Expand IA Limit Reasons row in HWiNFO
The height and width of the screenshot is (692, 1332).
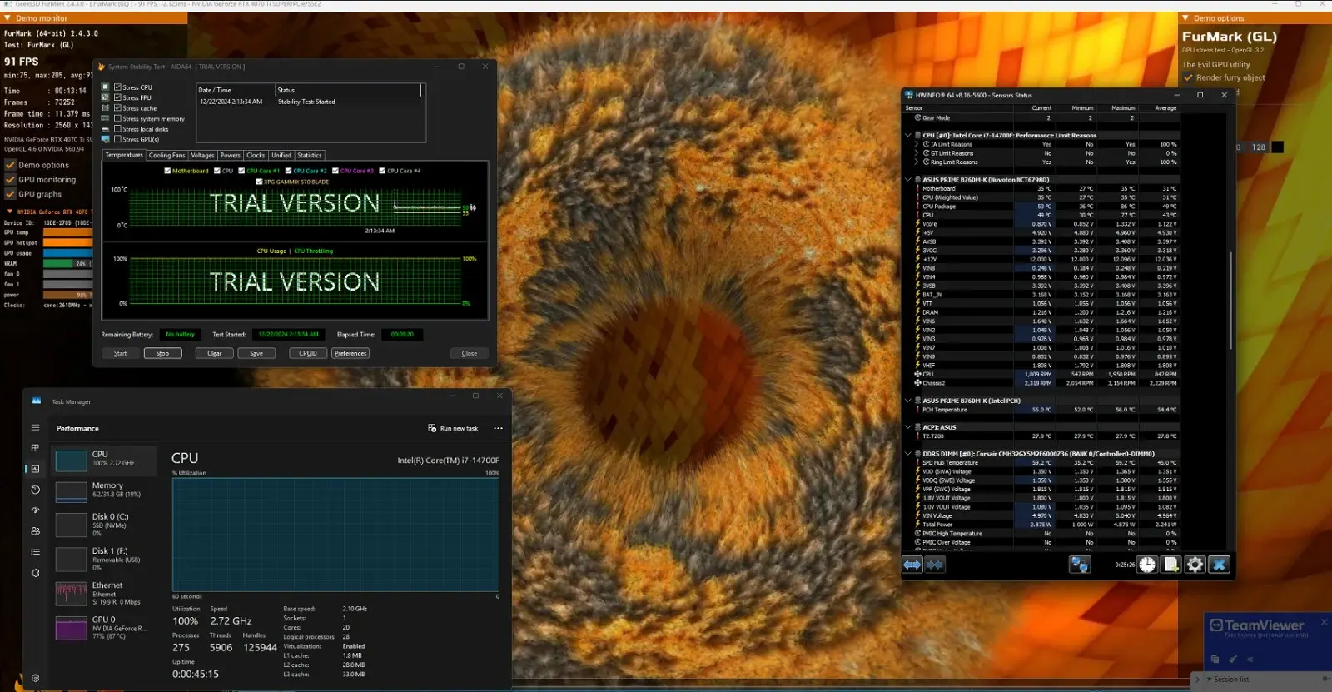tap(917, 144)
